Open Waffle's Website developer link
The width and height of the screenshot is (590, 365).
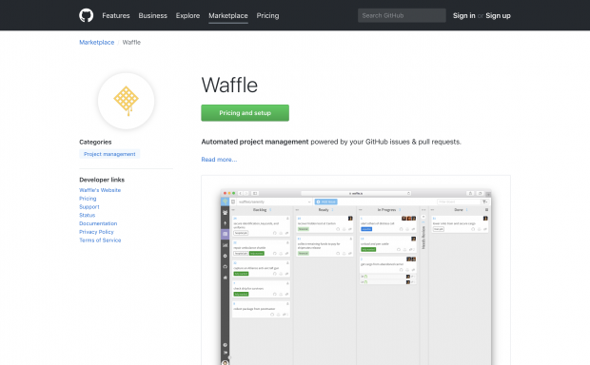[x=100, y=190]
